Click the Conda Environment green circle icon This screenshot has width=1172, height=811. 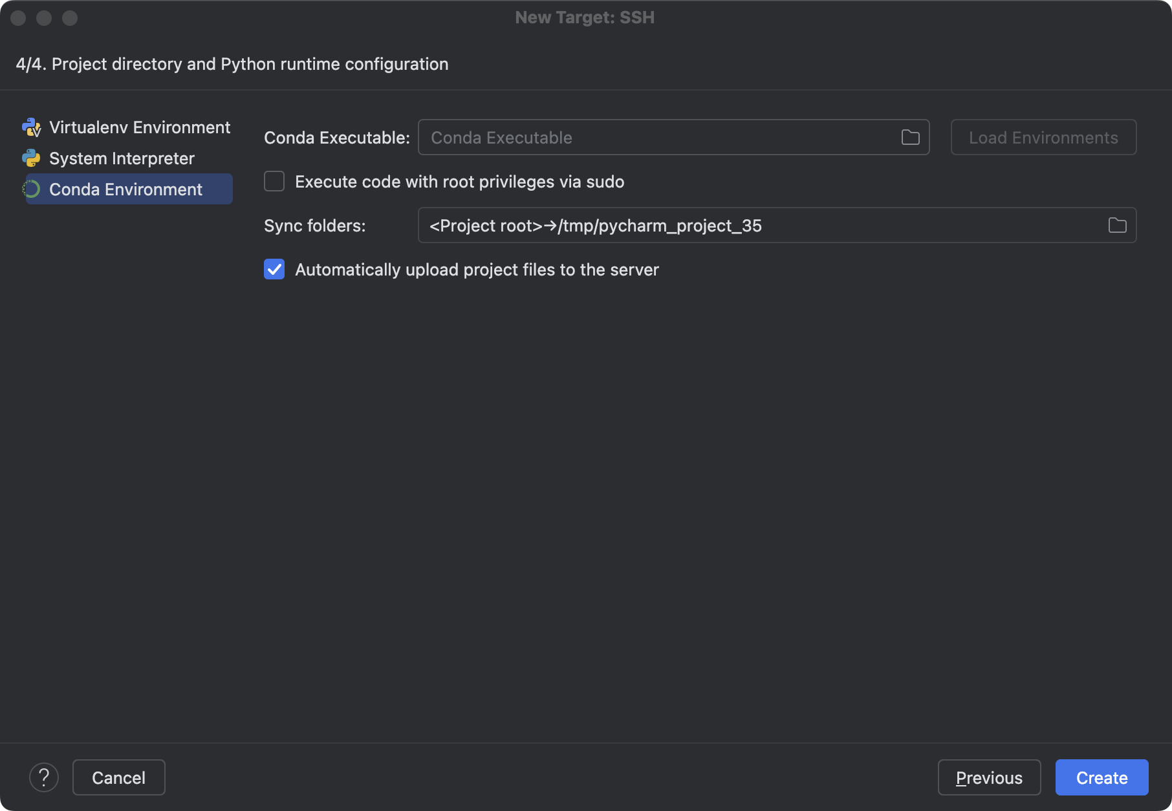[31, 189]
